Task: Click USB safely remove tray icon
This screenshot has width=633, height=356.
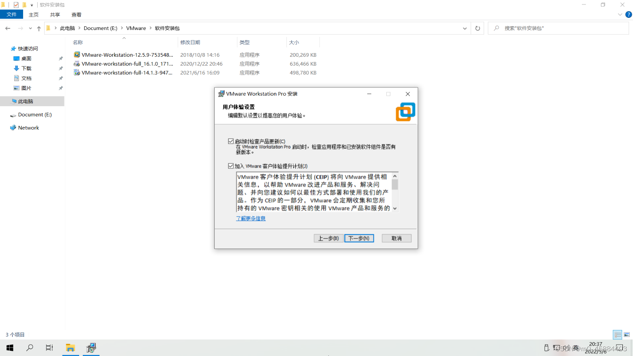Action: 547,347
